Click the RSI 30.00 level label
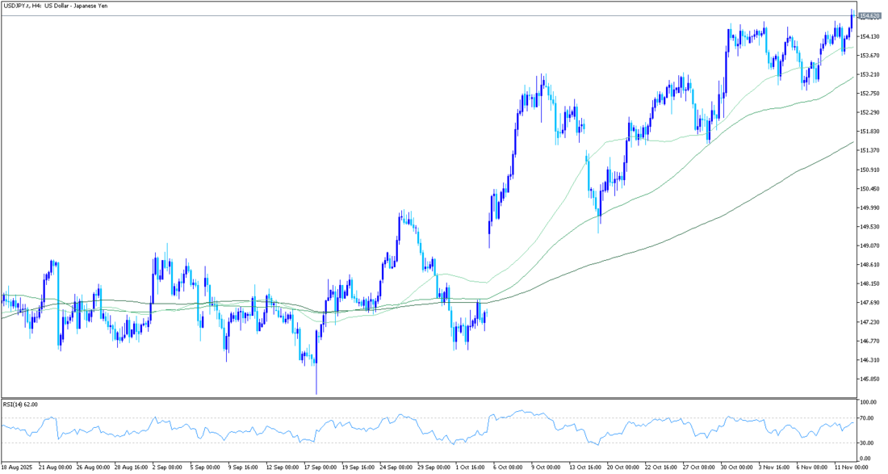The height and width of the screenshot is (474, 888). click(x=867, y=443)
